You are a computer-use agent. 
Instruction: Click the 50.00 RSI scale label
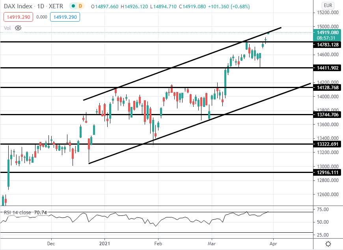point(323,222)
